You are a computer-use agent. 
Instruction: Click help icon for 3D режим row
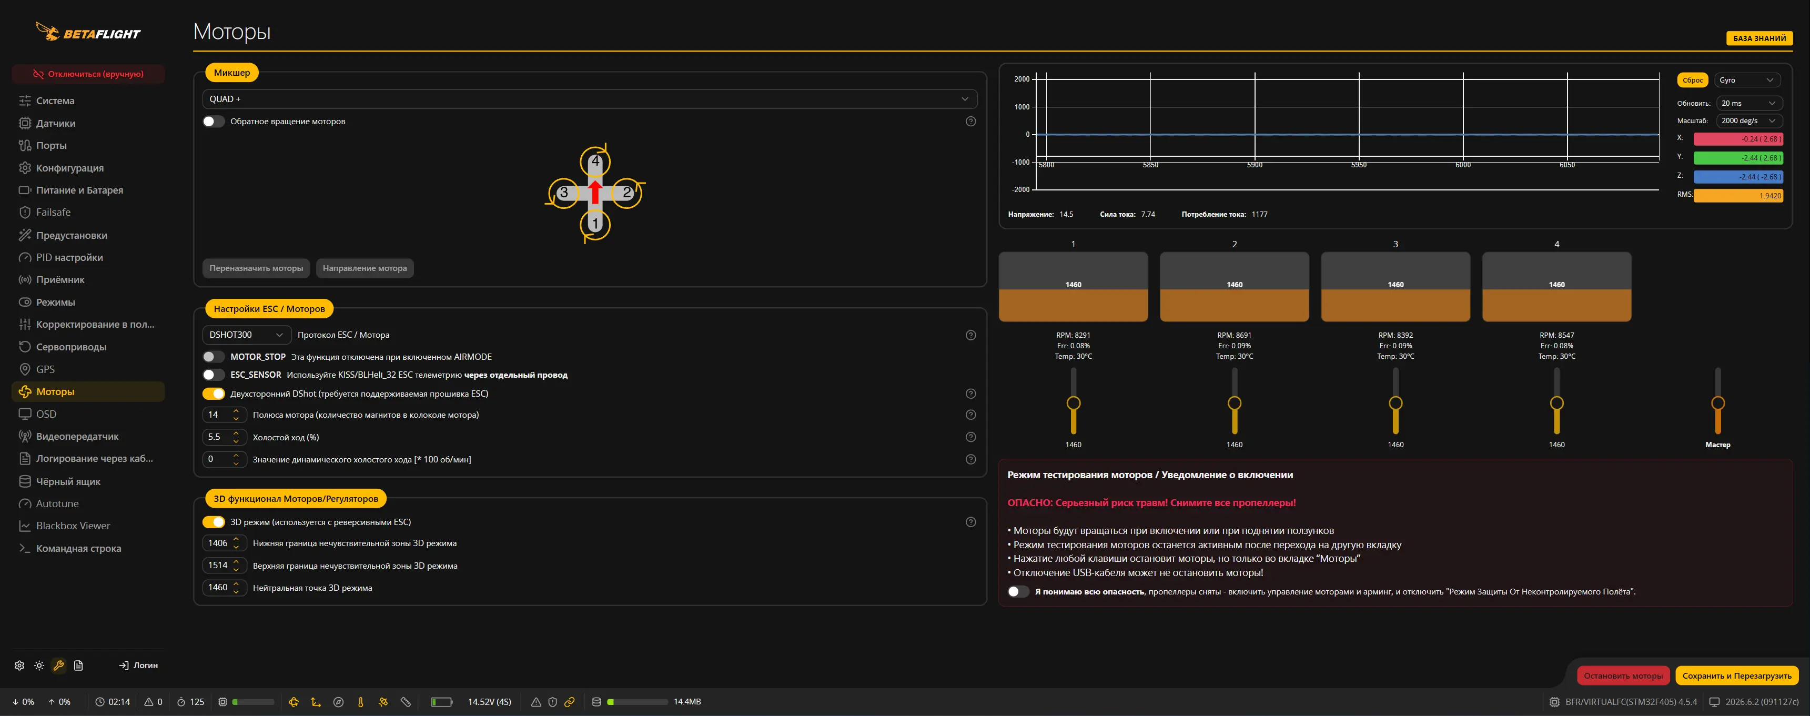point(970,522)
